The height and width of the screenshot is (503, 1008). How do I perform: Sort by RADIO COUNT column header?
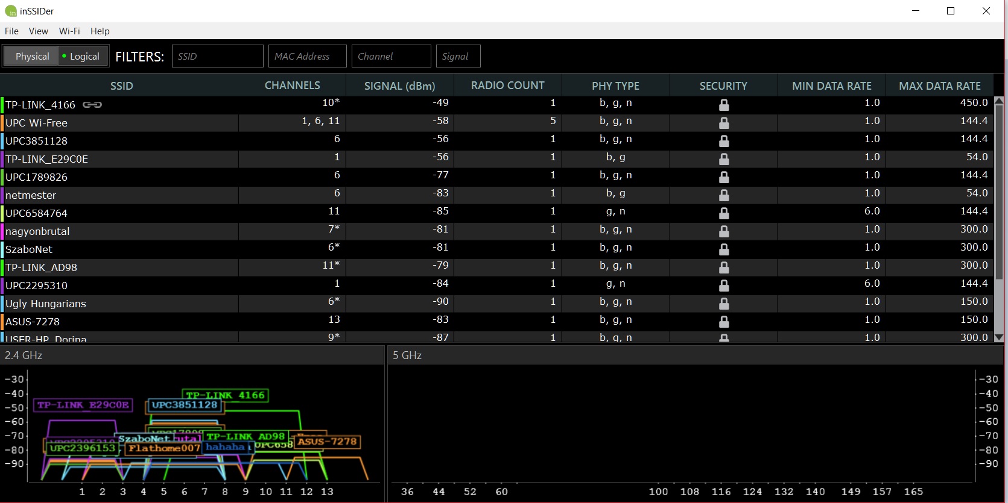click(x=508, y=86)
